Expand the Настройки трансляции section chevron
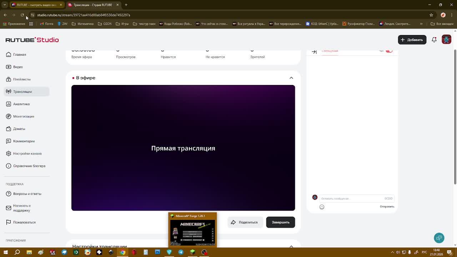Screen dimensions: 457x257 pos(291,246)
